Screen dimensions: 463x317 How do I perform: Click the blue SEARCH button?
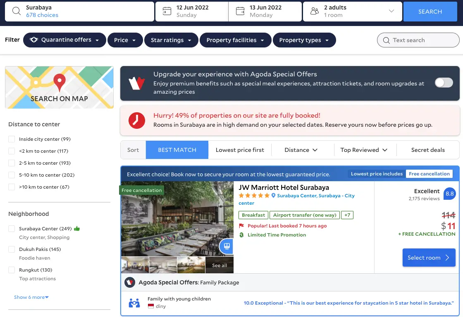[430, 12]
